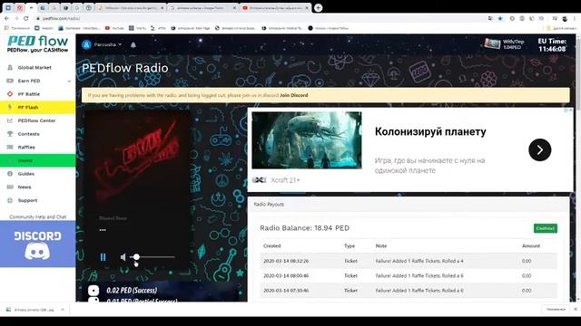
Task: Close the downloads bar
Action: 576,309
